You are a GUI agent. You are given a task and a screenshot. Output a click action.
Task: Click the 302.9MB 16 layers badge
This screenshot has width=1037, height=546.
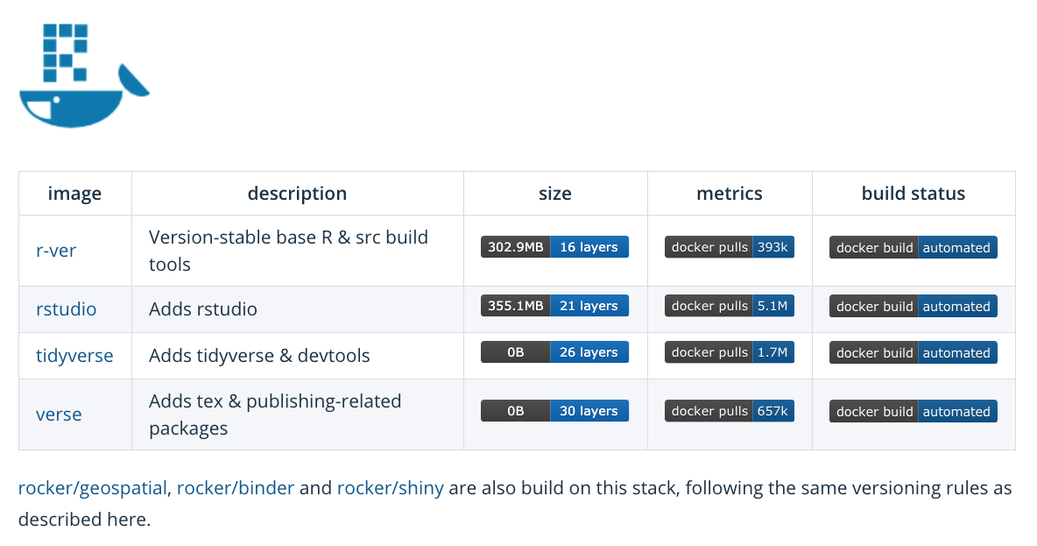click(x=555, y=247)
